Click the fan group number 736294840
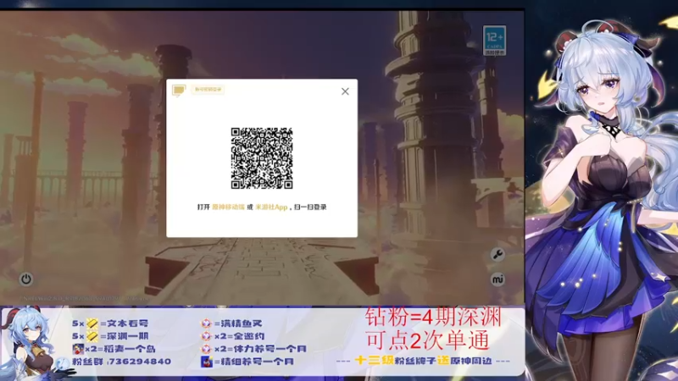 coord(139,362)
